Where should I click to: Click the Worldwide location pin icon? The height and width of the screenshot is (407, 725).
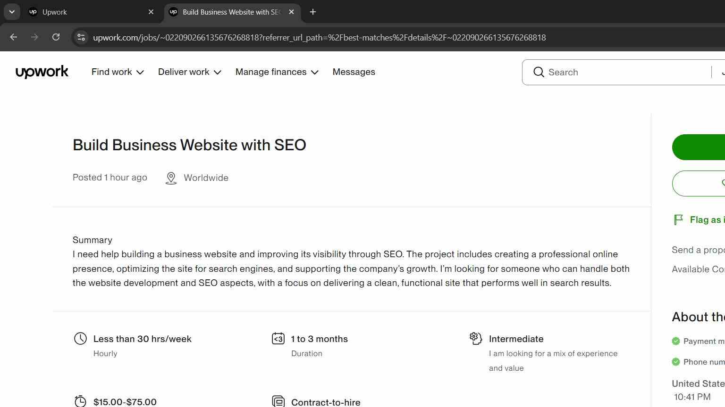pos(171,178)
